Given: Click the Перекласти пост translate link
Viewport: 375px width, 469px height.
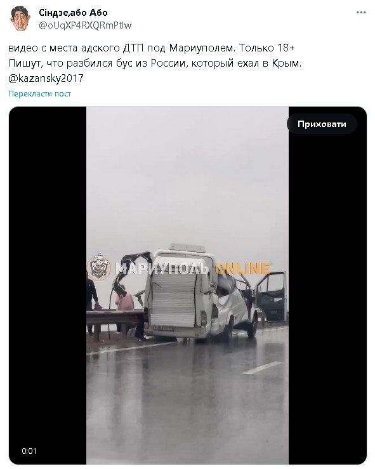Looking at the screenshot, I should pyautogui.click(x=40, y=94).
